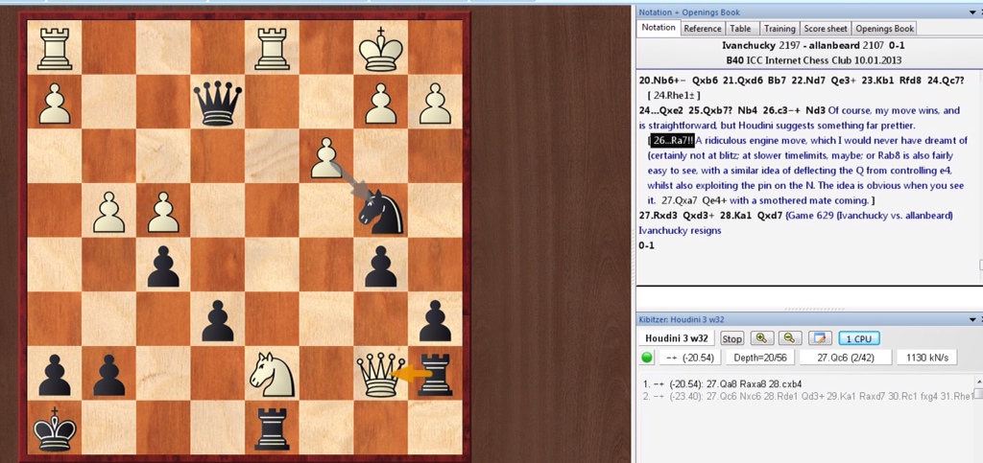The width and height of the screenshot is (983, 463).
Task: Click the magnifier plus icon in Kibitzer
Action: click(x=763, y=338)
